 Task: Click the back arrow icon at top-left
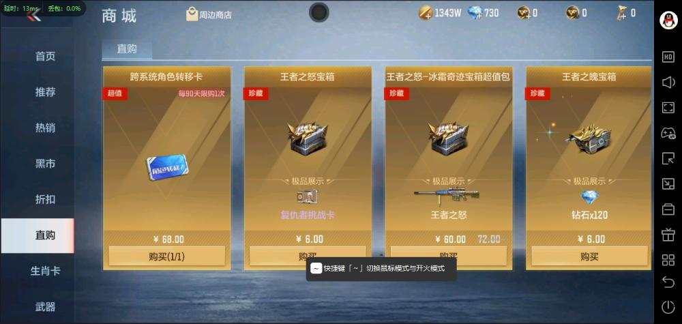click(x=34, y=15)
